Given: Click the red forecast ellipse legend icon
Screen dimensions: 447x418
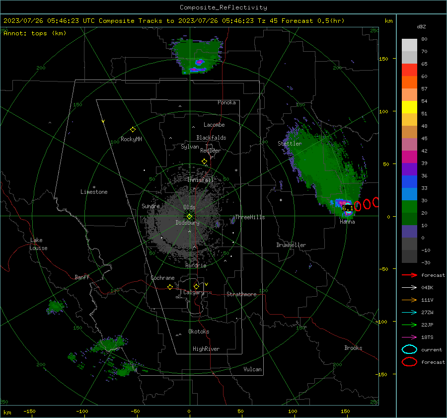Looking at the screenshot, I should click(x=409, y=362).
